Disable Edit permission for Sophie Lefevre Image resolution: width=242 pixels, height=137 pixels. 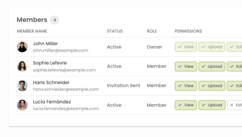coord(235,67)
